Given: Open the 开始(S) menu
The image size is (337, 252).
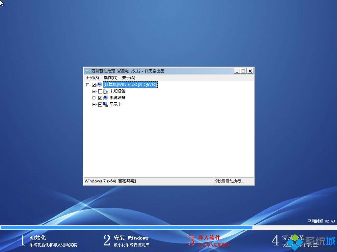Looking at the screenshot, I should click(x=92, y=77).
